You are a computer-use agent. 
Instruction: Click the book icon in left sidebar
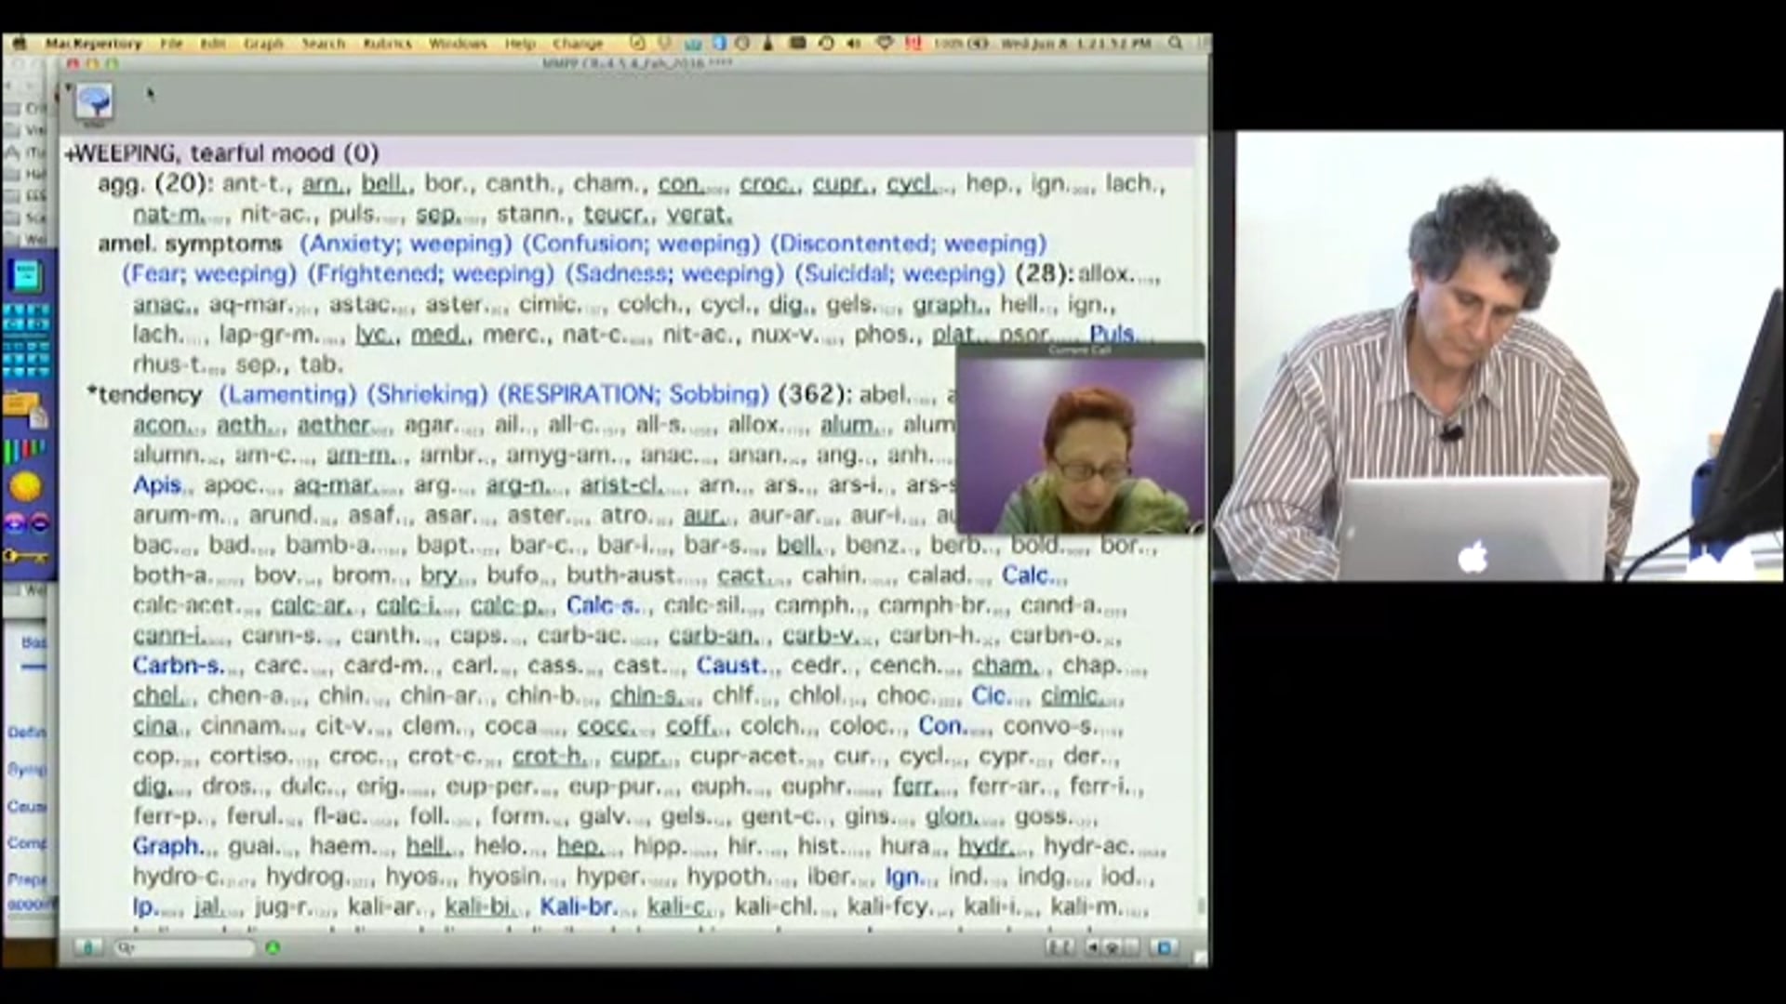pyautogui.click(x=25, y=275)
